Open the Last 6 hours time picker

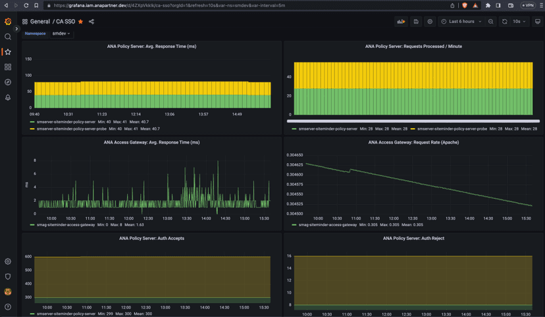[x=461, y=22]
